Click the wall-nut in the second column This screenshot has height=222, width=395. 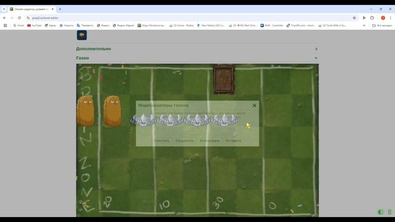tap(112, 111)
